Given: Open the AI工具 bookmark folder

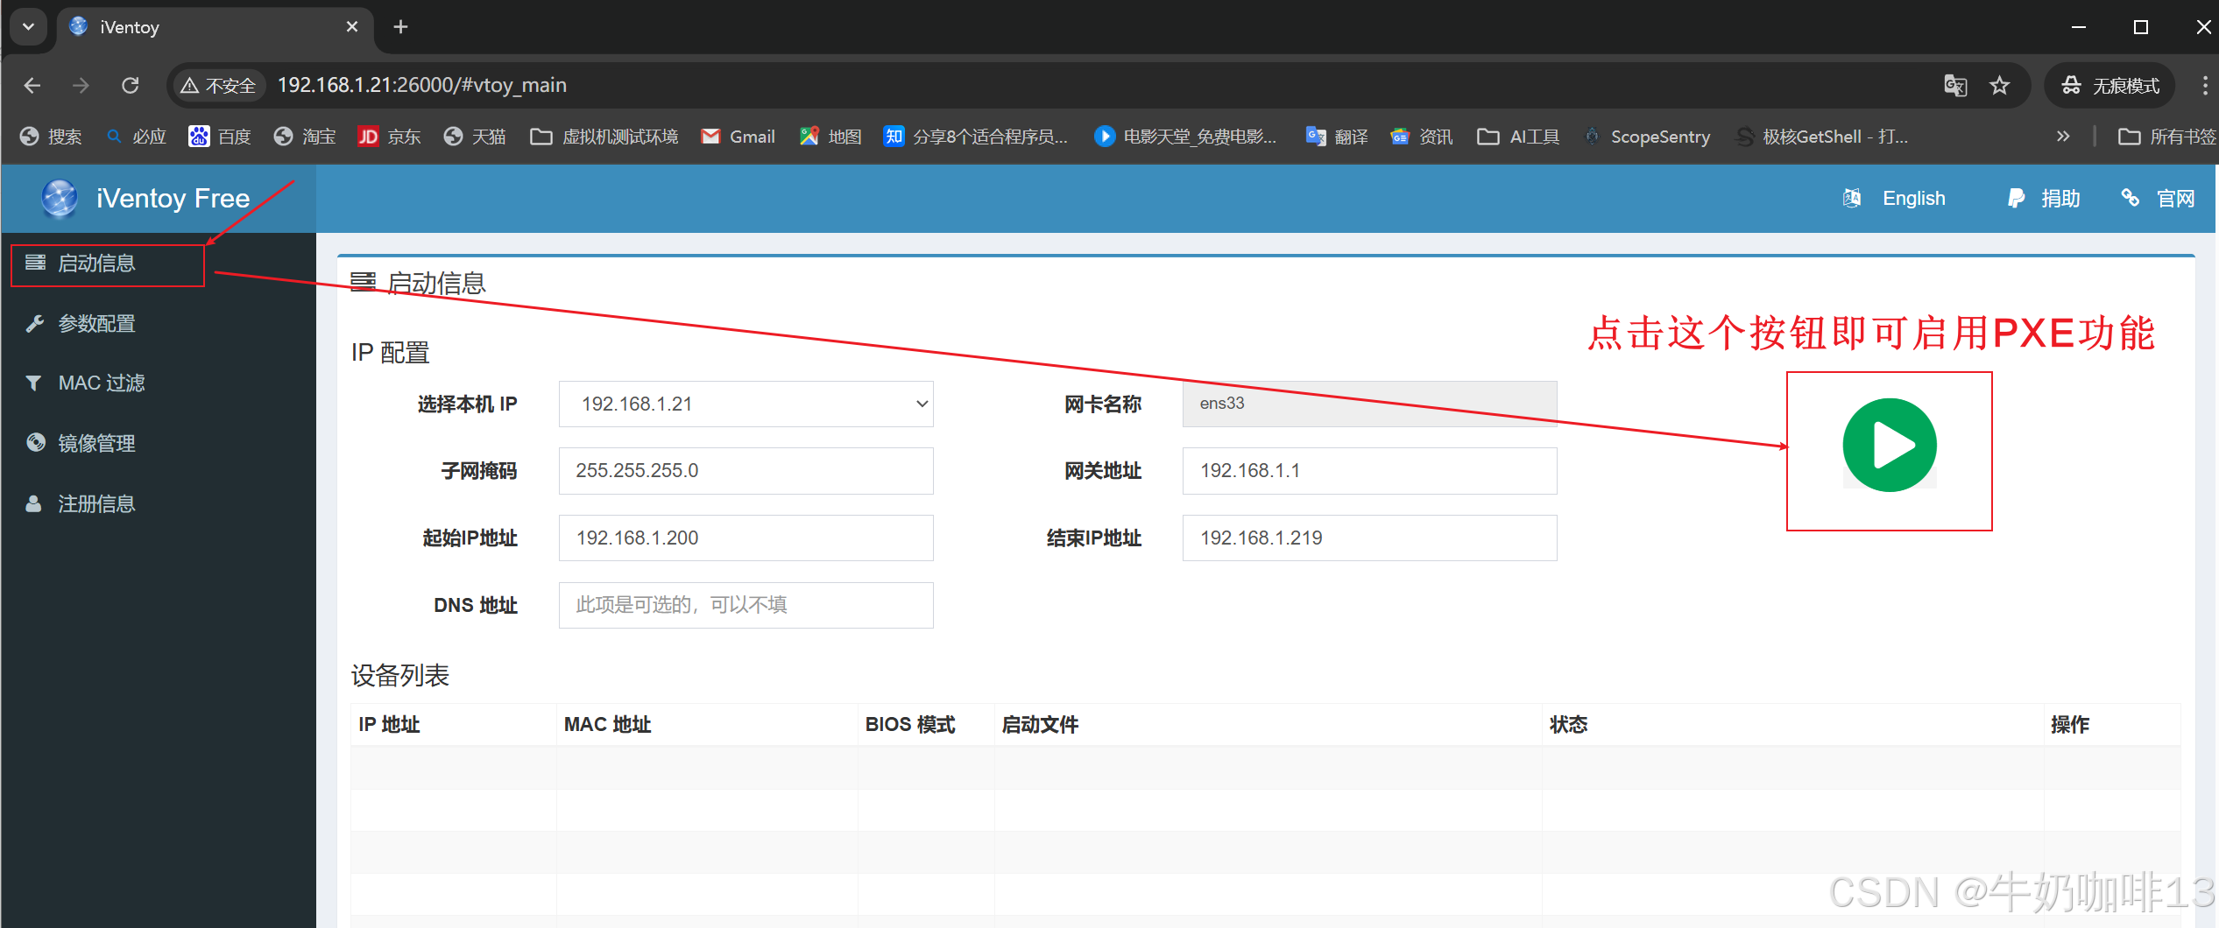Looking at the screenshot, I should coord(1518,137).
